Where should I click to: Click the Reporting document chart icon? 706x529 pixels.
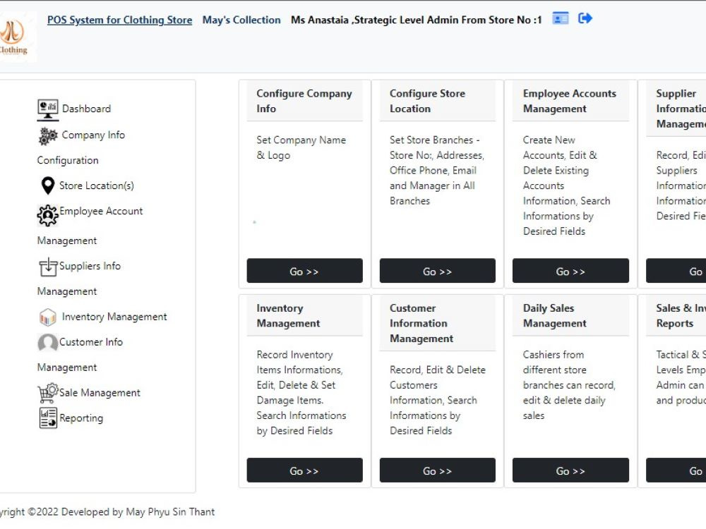coord(48,418)
